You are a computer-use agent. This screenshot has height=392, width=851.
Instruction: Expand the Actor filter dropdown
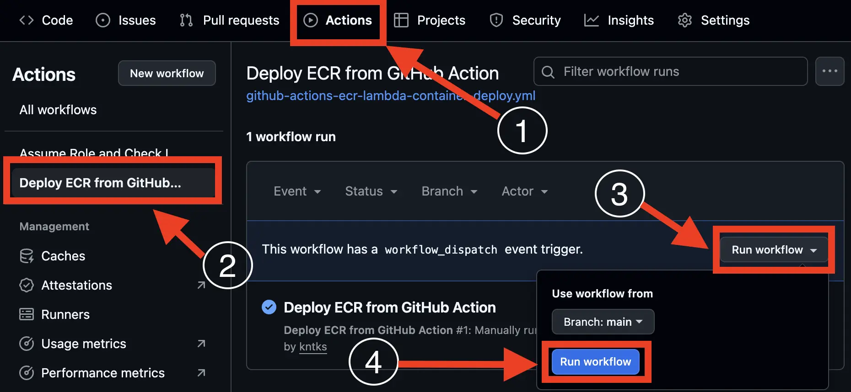(525, 191)
